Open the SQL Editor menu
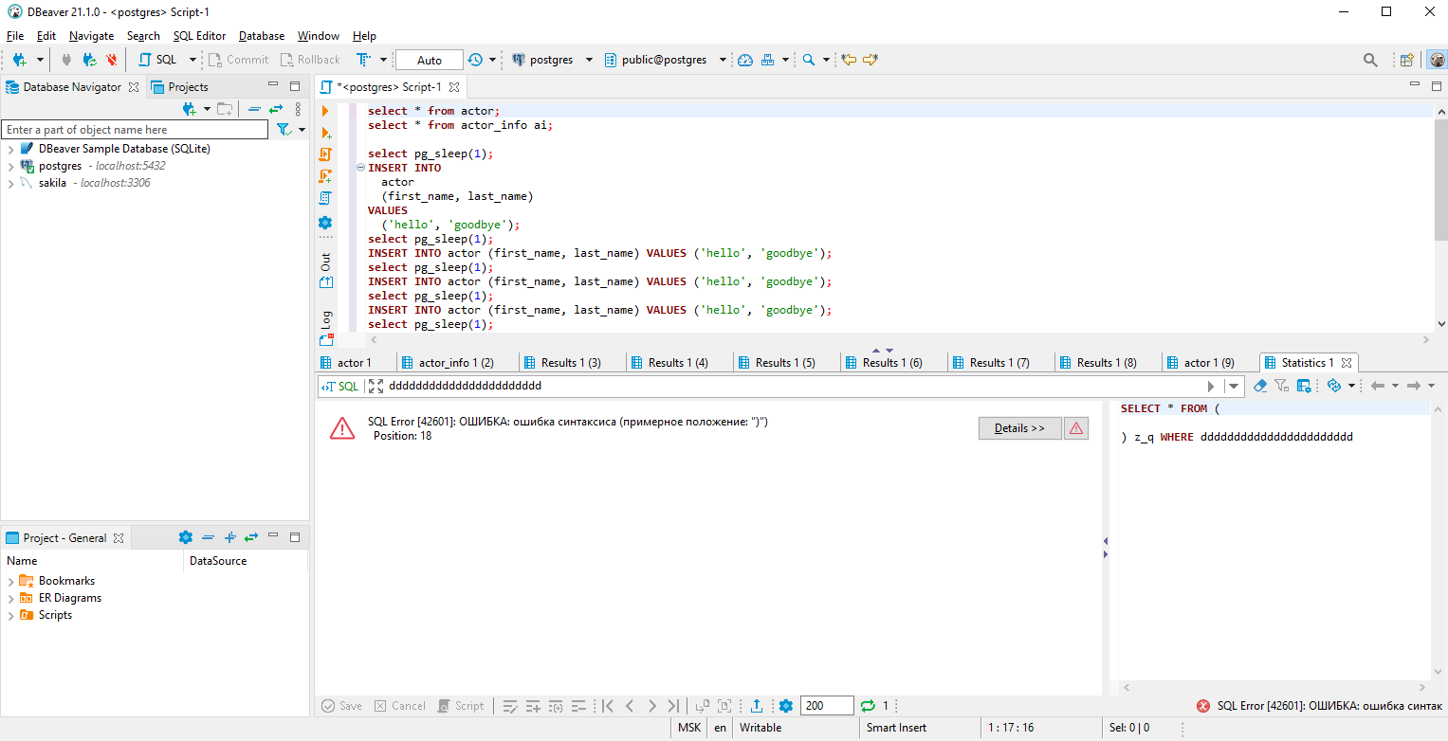The image size is (1448, 741). click(199, 35)
